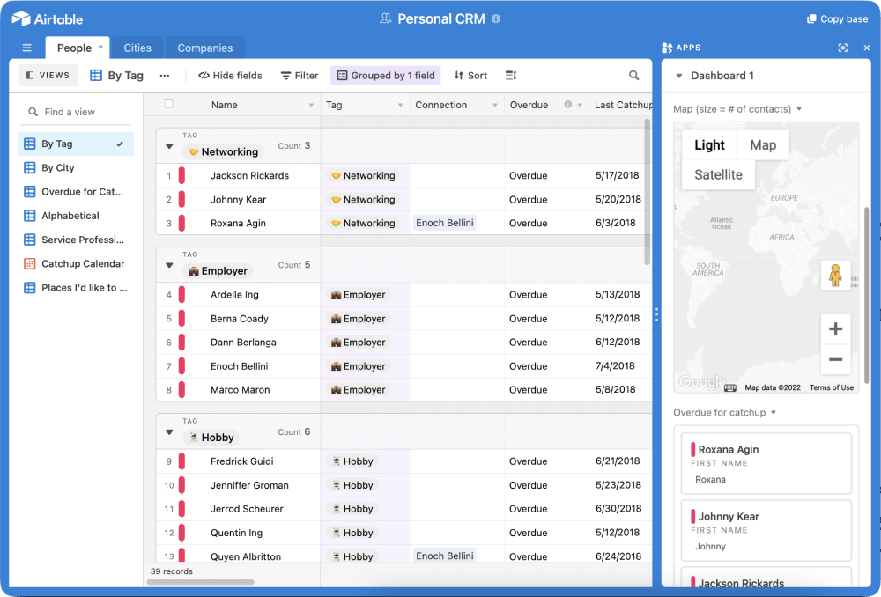Open the Alphabetical view
The image size is (881, 597).
75,216
